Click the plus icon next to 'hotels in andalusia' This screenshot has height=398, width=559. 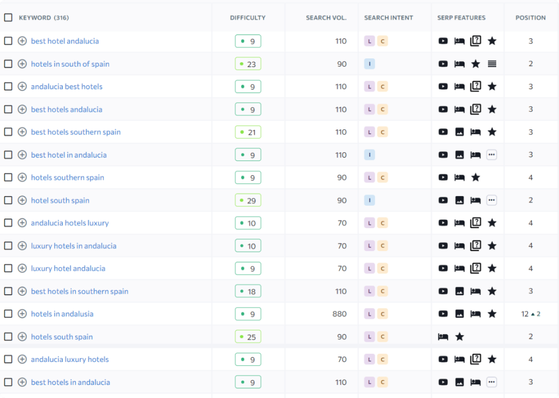22,314
